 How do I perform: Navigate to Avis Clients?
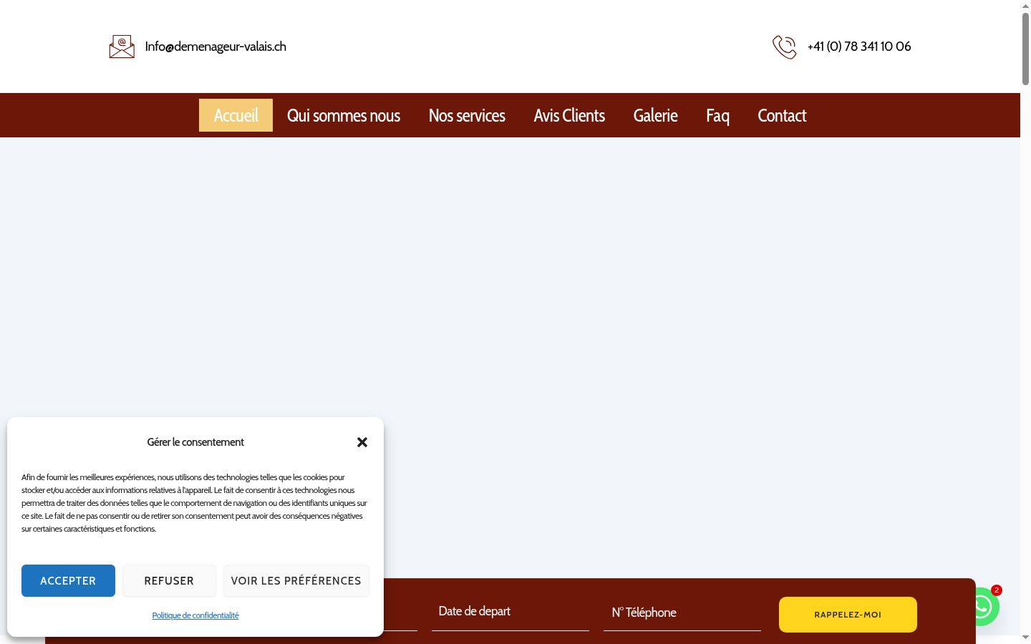(x=569, y=115)
